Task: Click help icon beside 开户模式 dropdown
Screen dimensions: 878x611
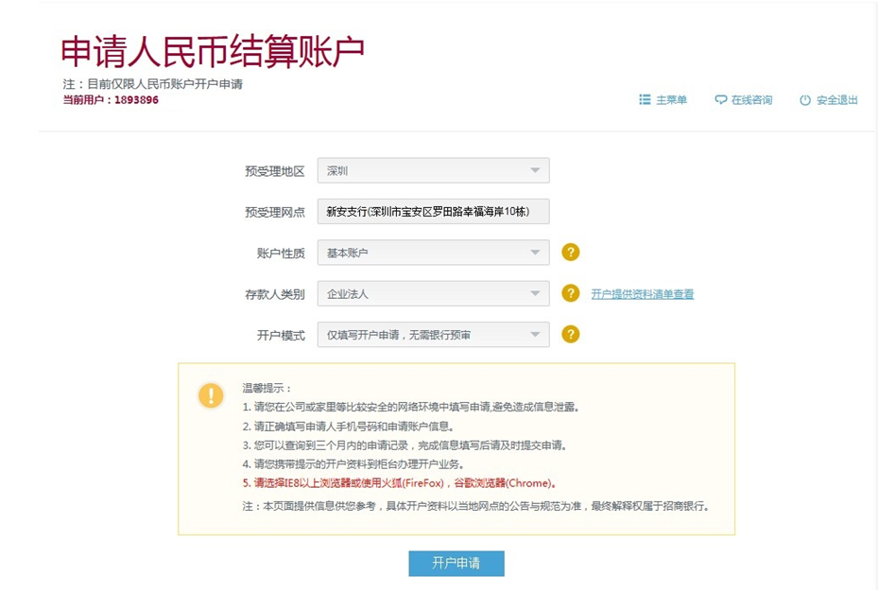Action: pyautogui.click(x=570, y=334)
